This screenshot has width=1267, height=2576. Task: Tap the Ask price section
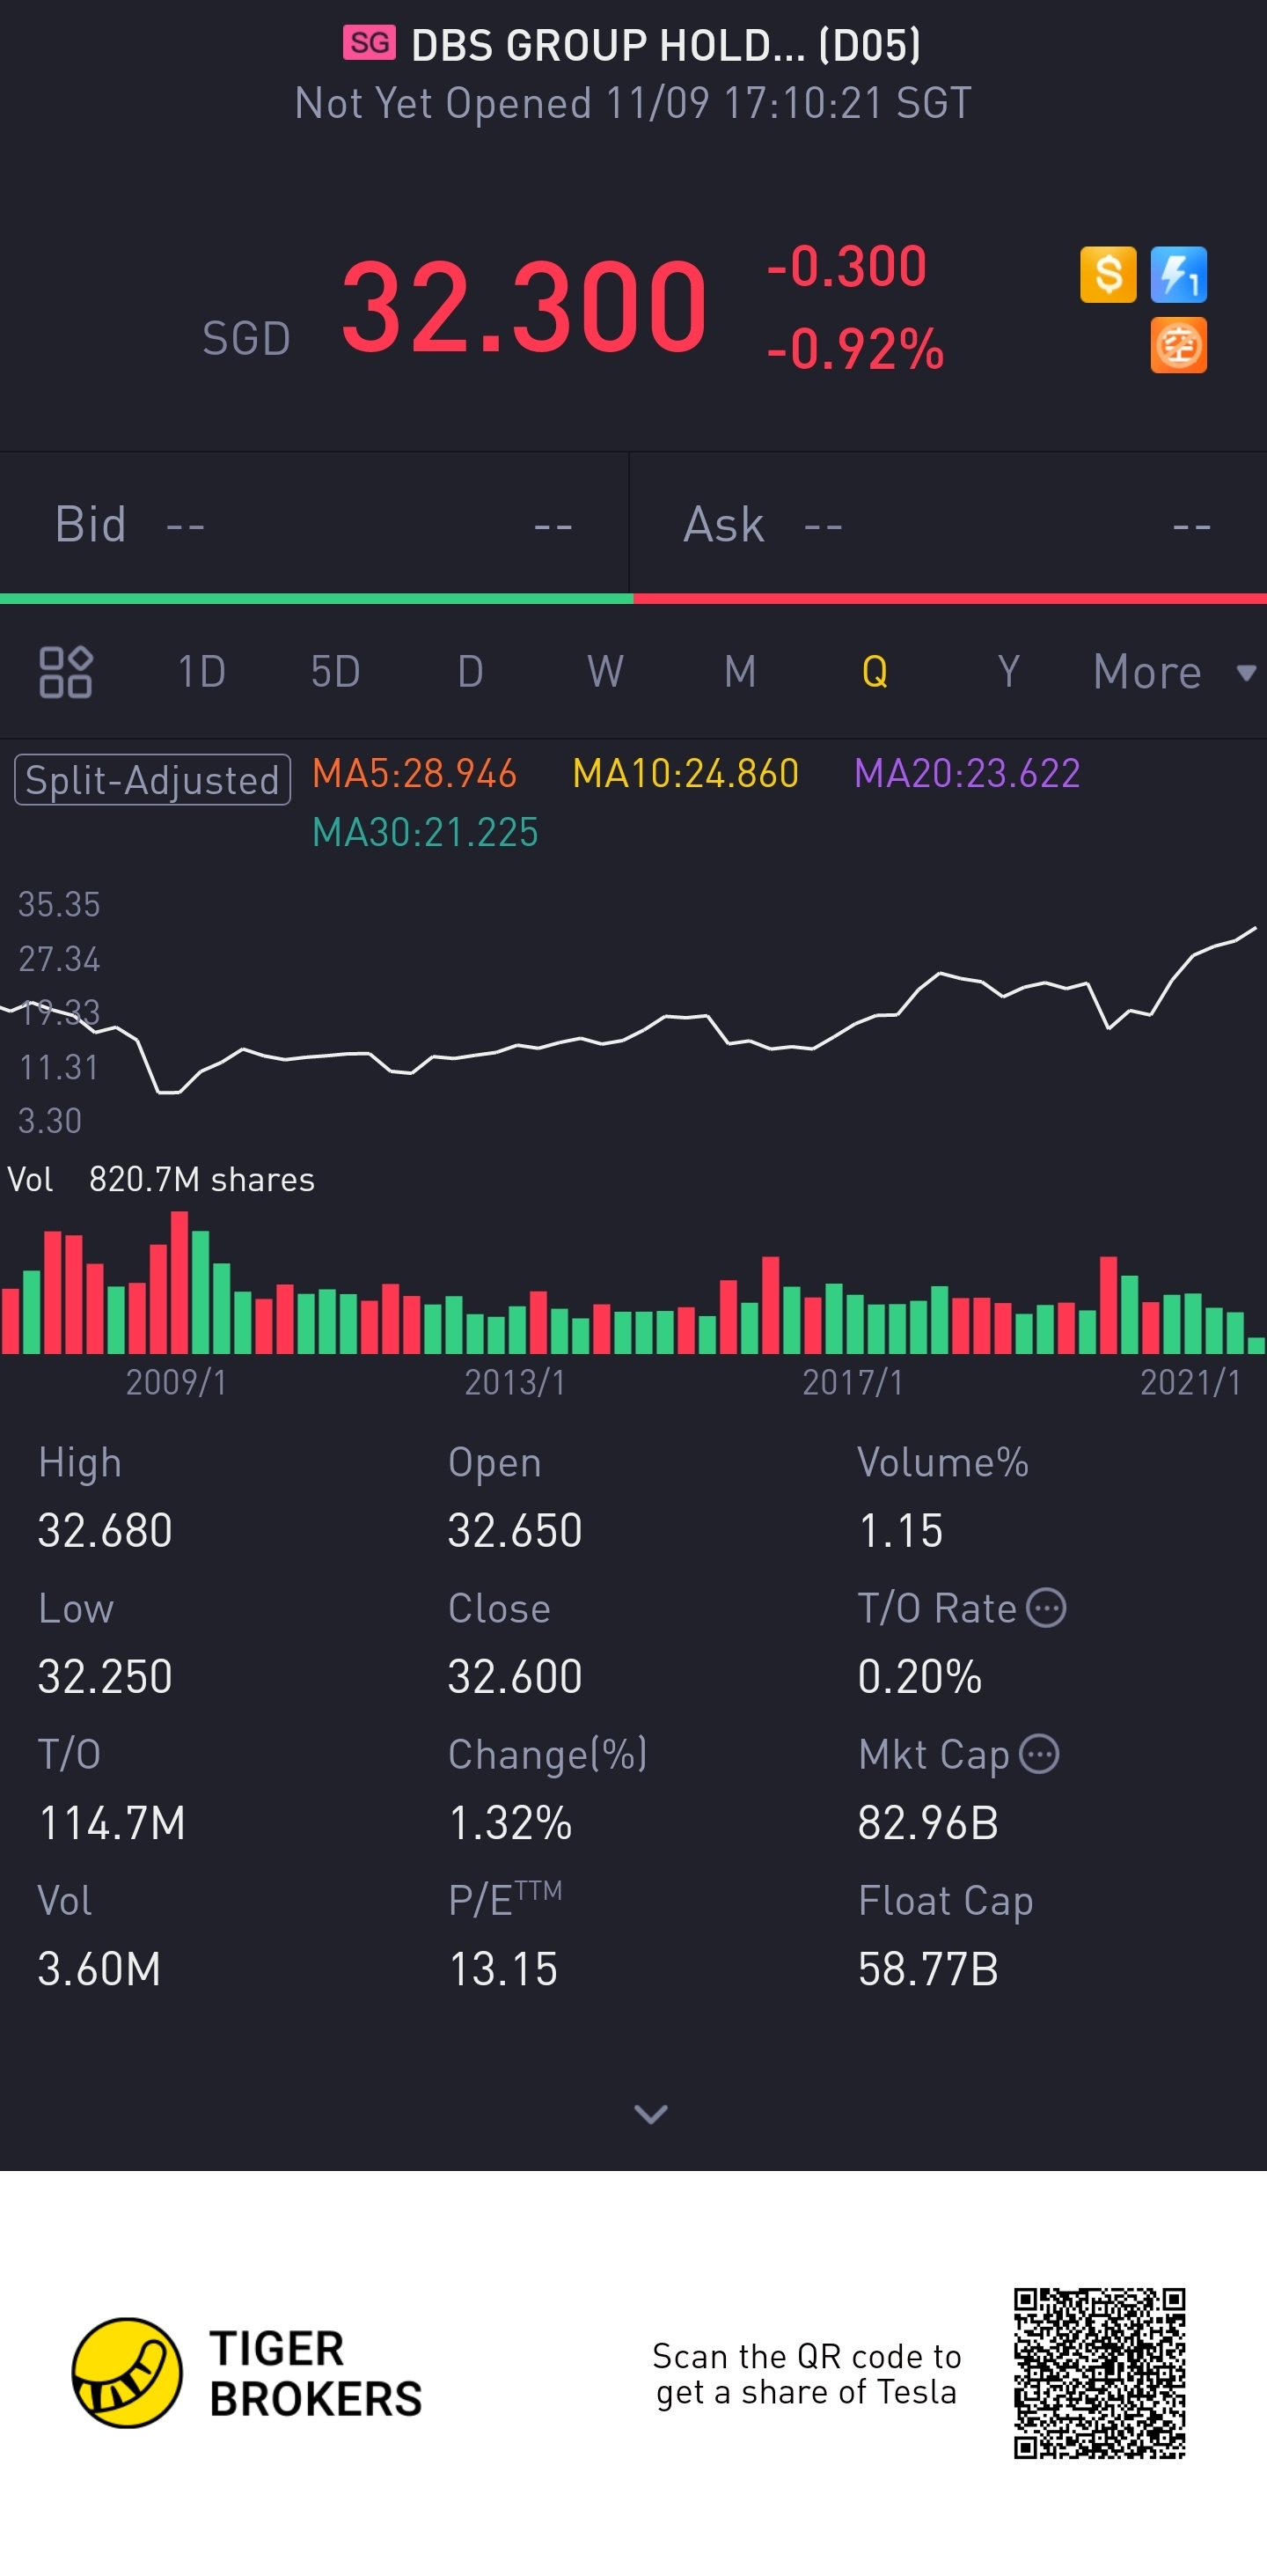pyautogui.click(x=948, y=524)
